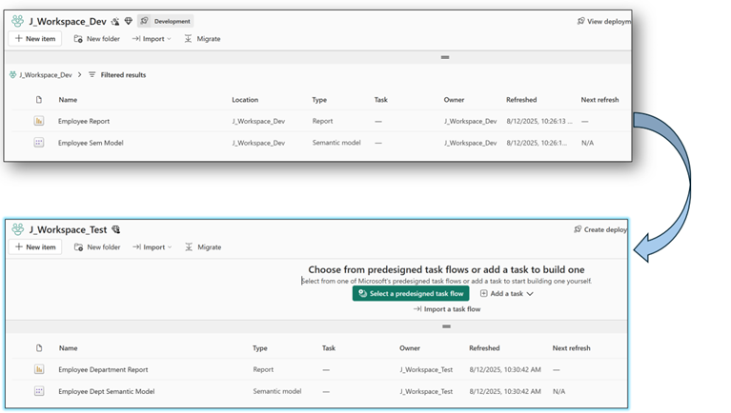This screenshot has width=731, height=413.
Task: Click Employee Dept Semantic Model icon
Action: click(39, 391)
